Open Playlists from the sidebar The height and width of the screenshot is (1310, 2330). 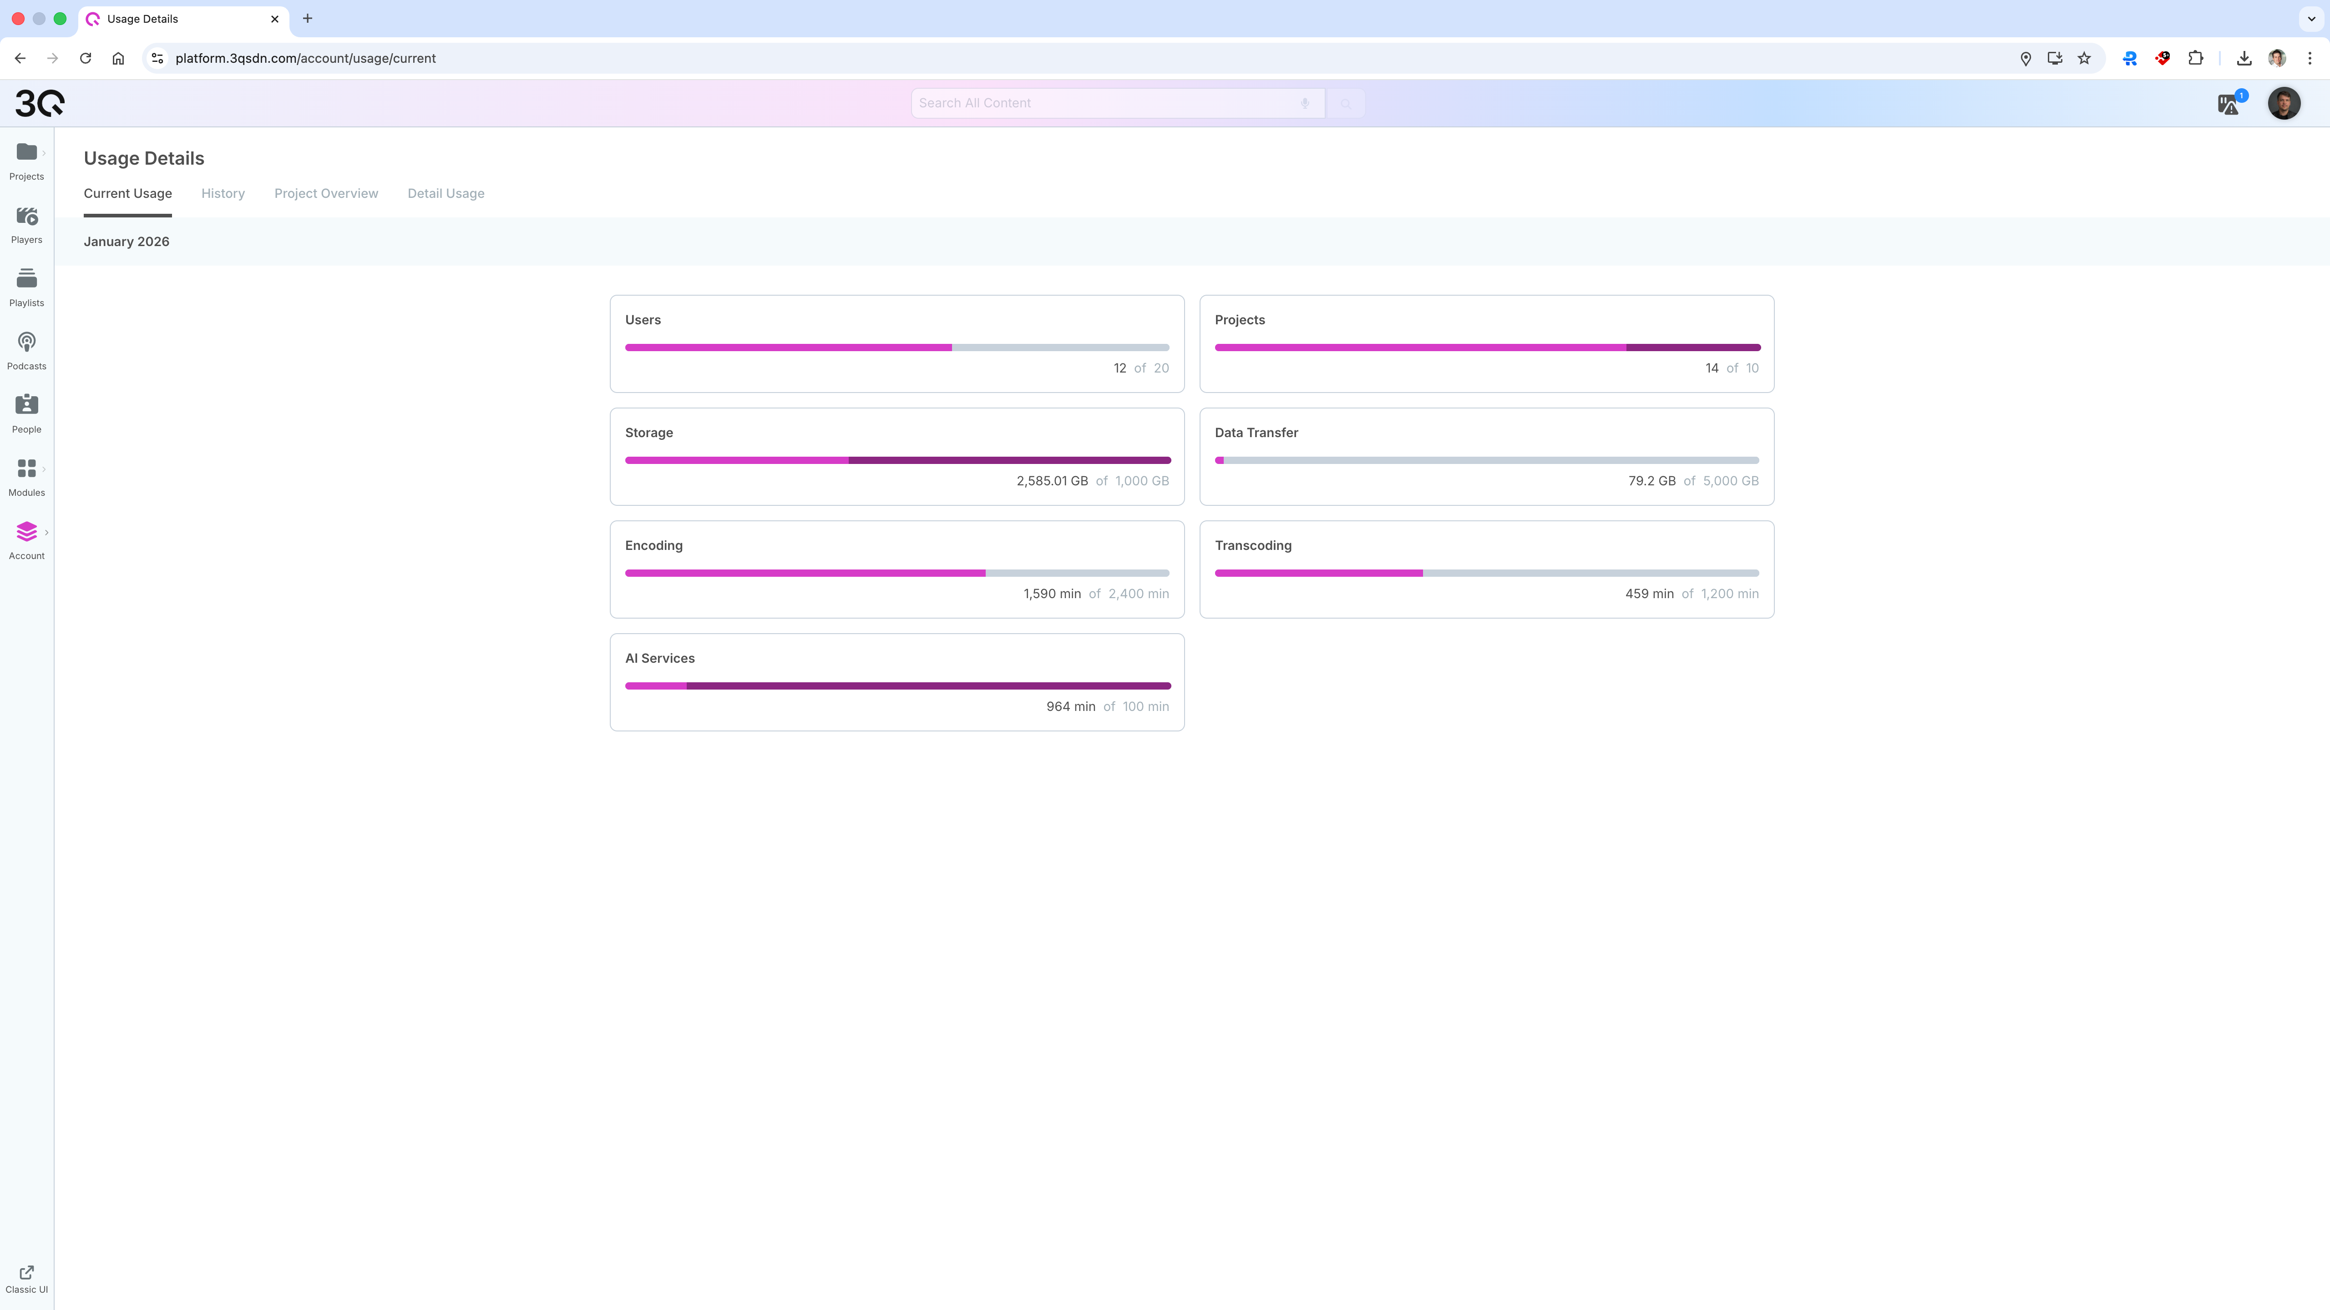(26, 278)
